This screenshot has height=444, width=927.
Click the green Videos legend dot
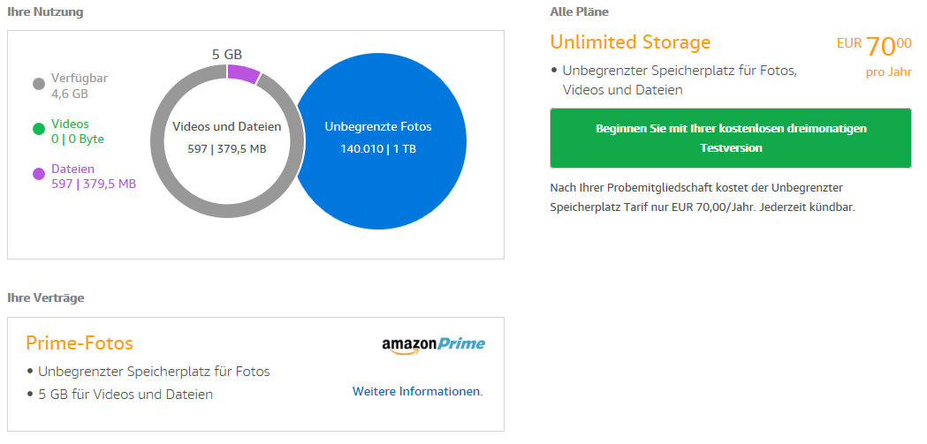click(x=39, y=130)
